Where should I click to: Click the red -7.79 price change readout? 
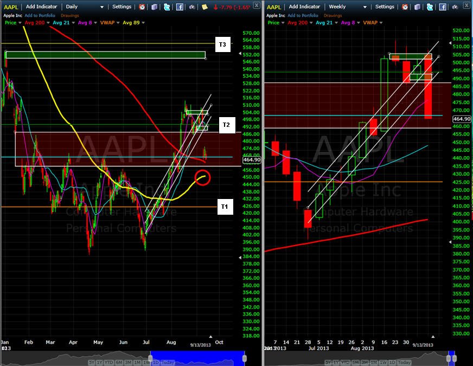(x=232, y=7)
